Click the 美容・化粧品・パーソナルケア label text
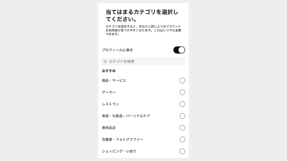 pyautogui.click(x=126, y=116)
